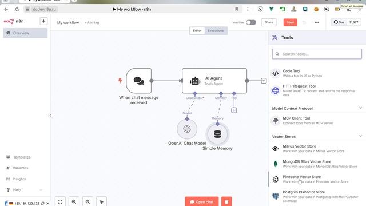
Task: Click the Chat Model connector diamond
Action: coord(195,93)
